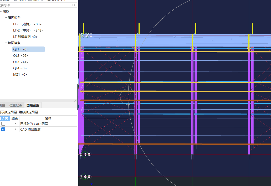Collapse the 檩条 root tree node

coord(1,12)
